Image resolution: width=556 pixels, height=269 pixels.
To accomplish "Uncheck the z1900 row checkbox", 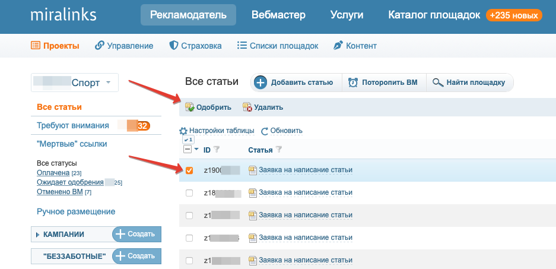I will point(189,170).
